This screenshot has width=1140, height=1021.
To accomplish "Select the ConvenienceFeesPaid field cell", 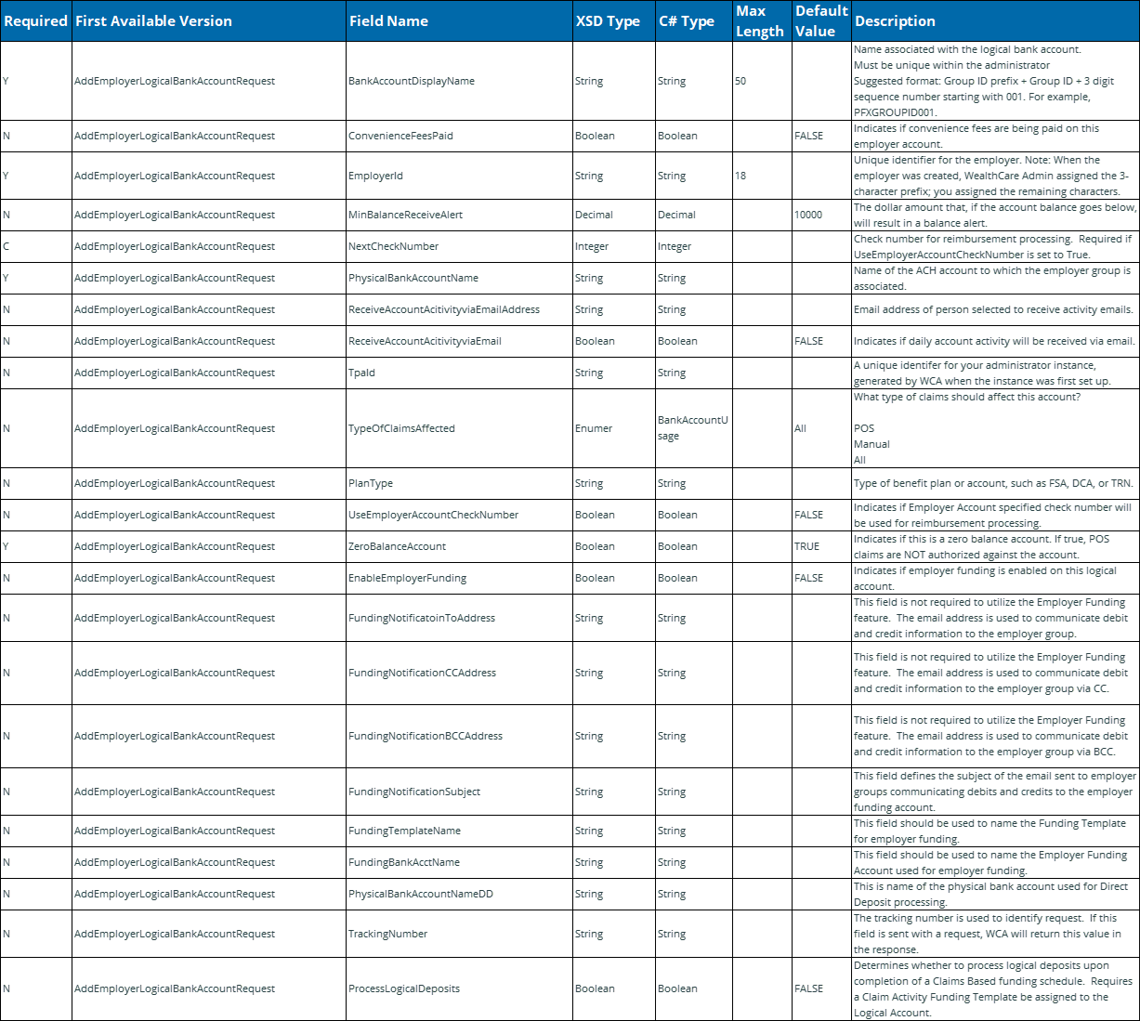I will click(459, 136).
